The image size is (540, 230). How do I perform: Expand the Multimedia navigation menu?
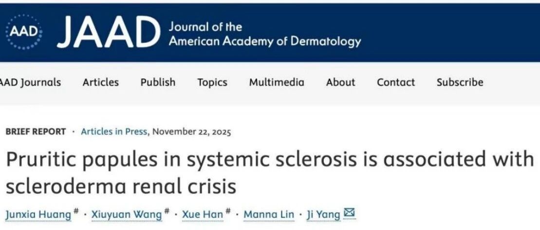(276, 82)
